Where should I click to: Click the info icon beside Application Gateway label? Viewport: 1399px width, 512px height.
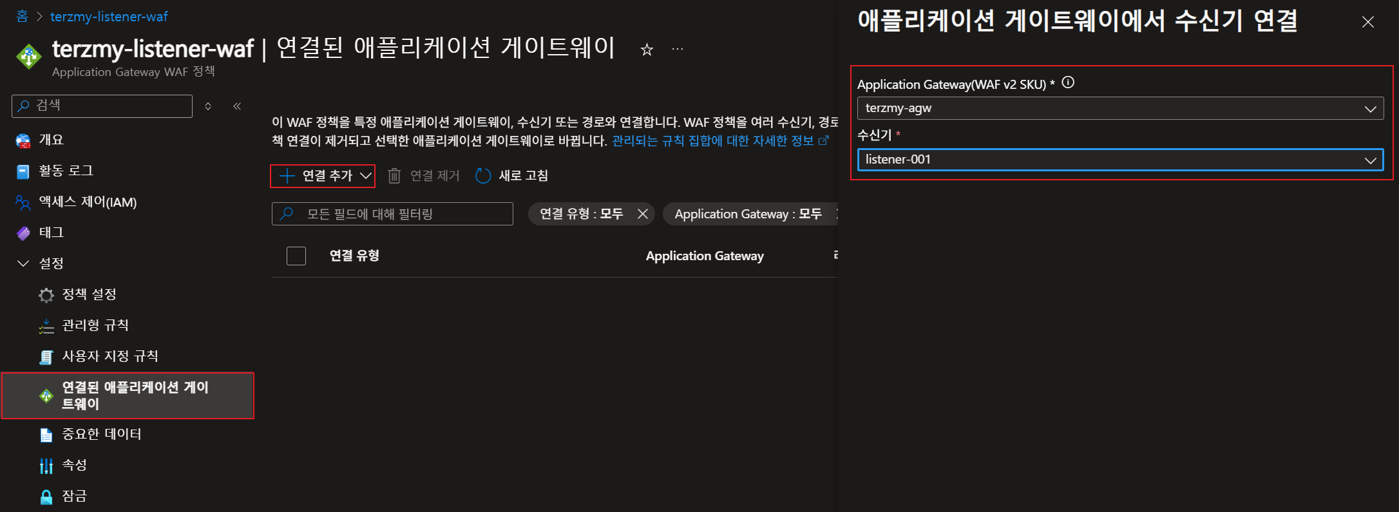coord(1068,82)
